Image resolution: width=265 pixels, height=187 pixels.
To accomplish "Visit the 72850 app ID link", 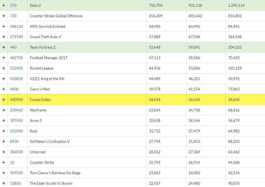I will pyautogui.click(x=15, y=183).
